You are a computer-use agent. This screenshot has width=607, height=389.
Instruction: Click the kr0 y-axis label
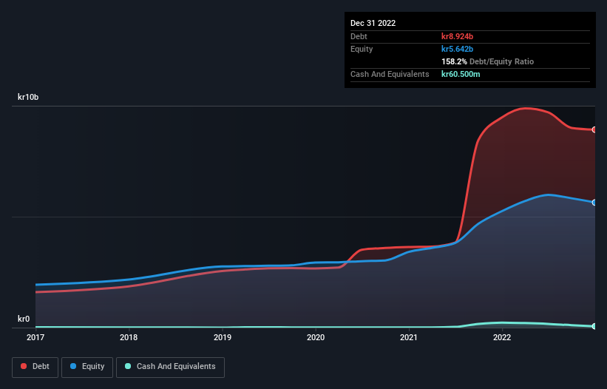pyautogui.click(x=24, y=319)
